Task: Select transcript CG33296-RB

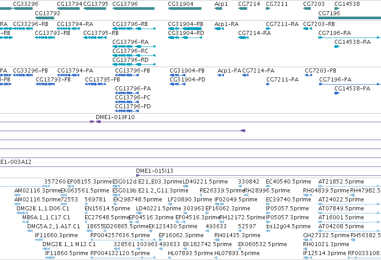Action: pos(23,29)
